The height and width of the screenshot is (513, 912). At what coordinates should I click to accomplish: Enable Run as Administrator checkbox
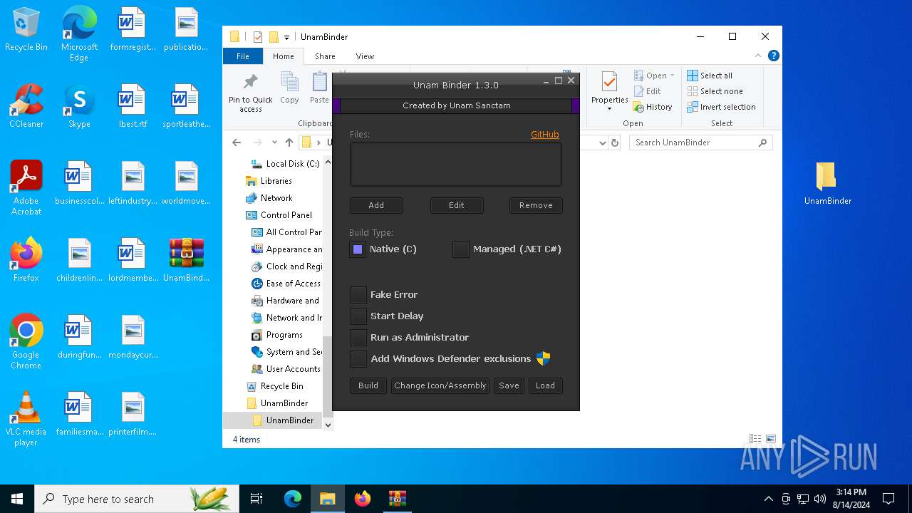pyautogui.click(x=358, y=337)
